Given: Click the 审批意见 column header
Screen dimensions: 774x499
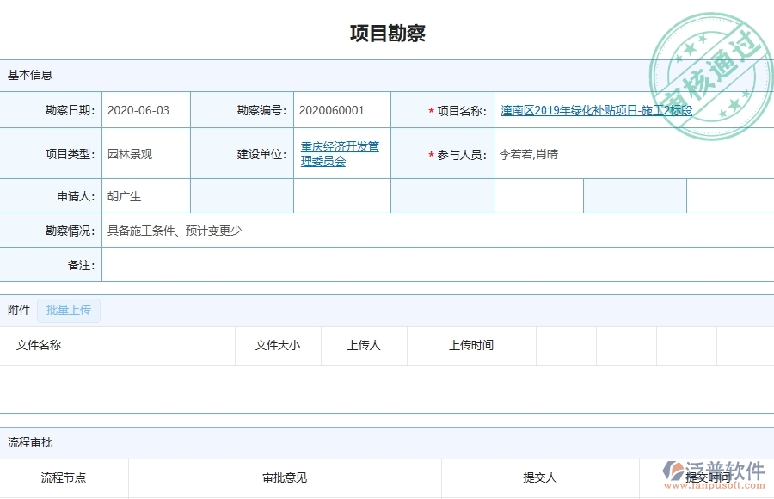Looking at the screenshot, I should pyautogui.click(x=283, y=478).
